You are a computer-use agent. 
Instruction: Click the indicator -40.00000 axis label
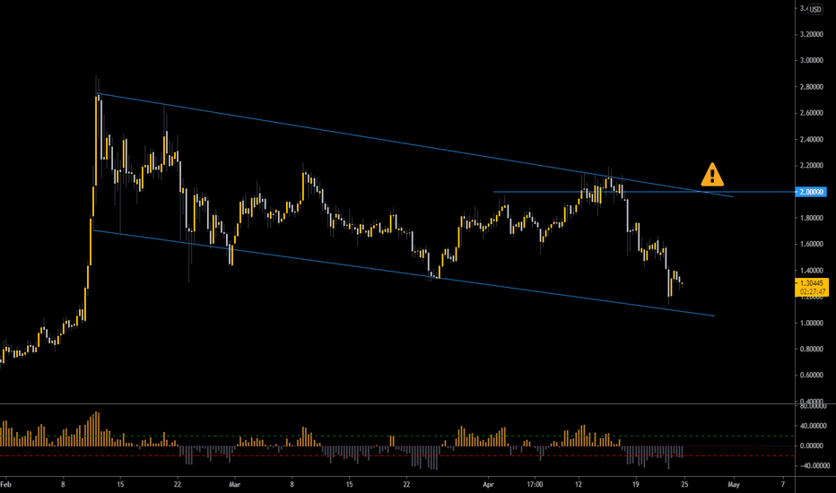[813, 466]
